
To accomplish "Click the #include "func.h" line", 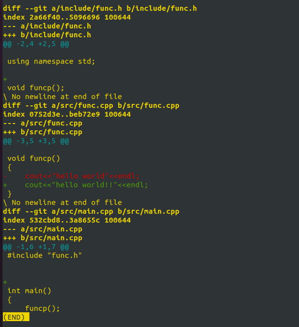I will click(45, 255).
